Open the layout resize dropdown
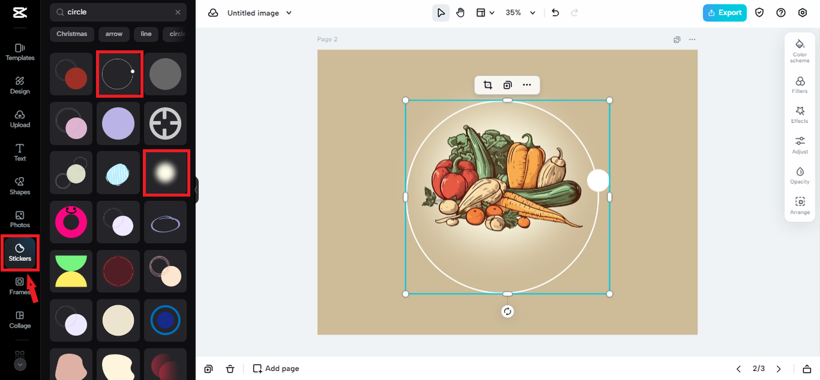This screenshot has width=820, height=380. coord(485,13)
